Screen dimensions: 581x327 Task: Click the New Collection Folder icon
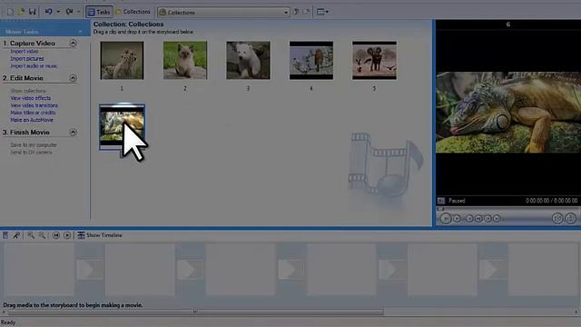tap(306, 12)
